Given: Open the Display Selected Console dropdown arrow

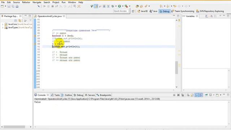Looking at the screenshot, I should click(x=214, y=95).
